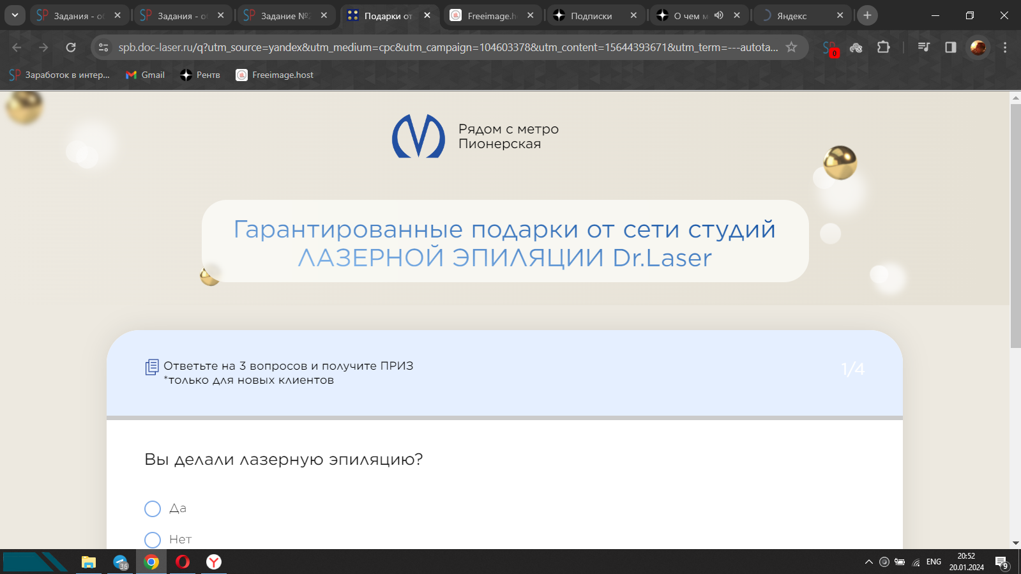Screen dimensions: 1021x574
Task: Open Telegram from taskbar
Action: pos(120,562)
